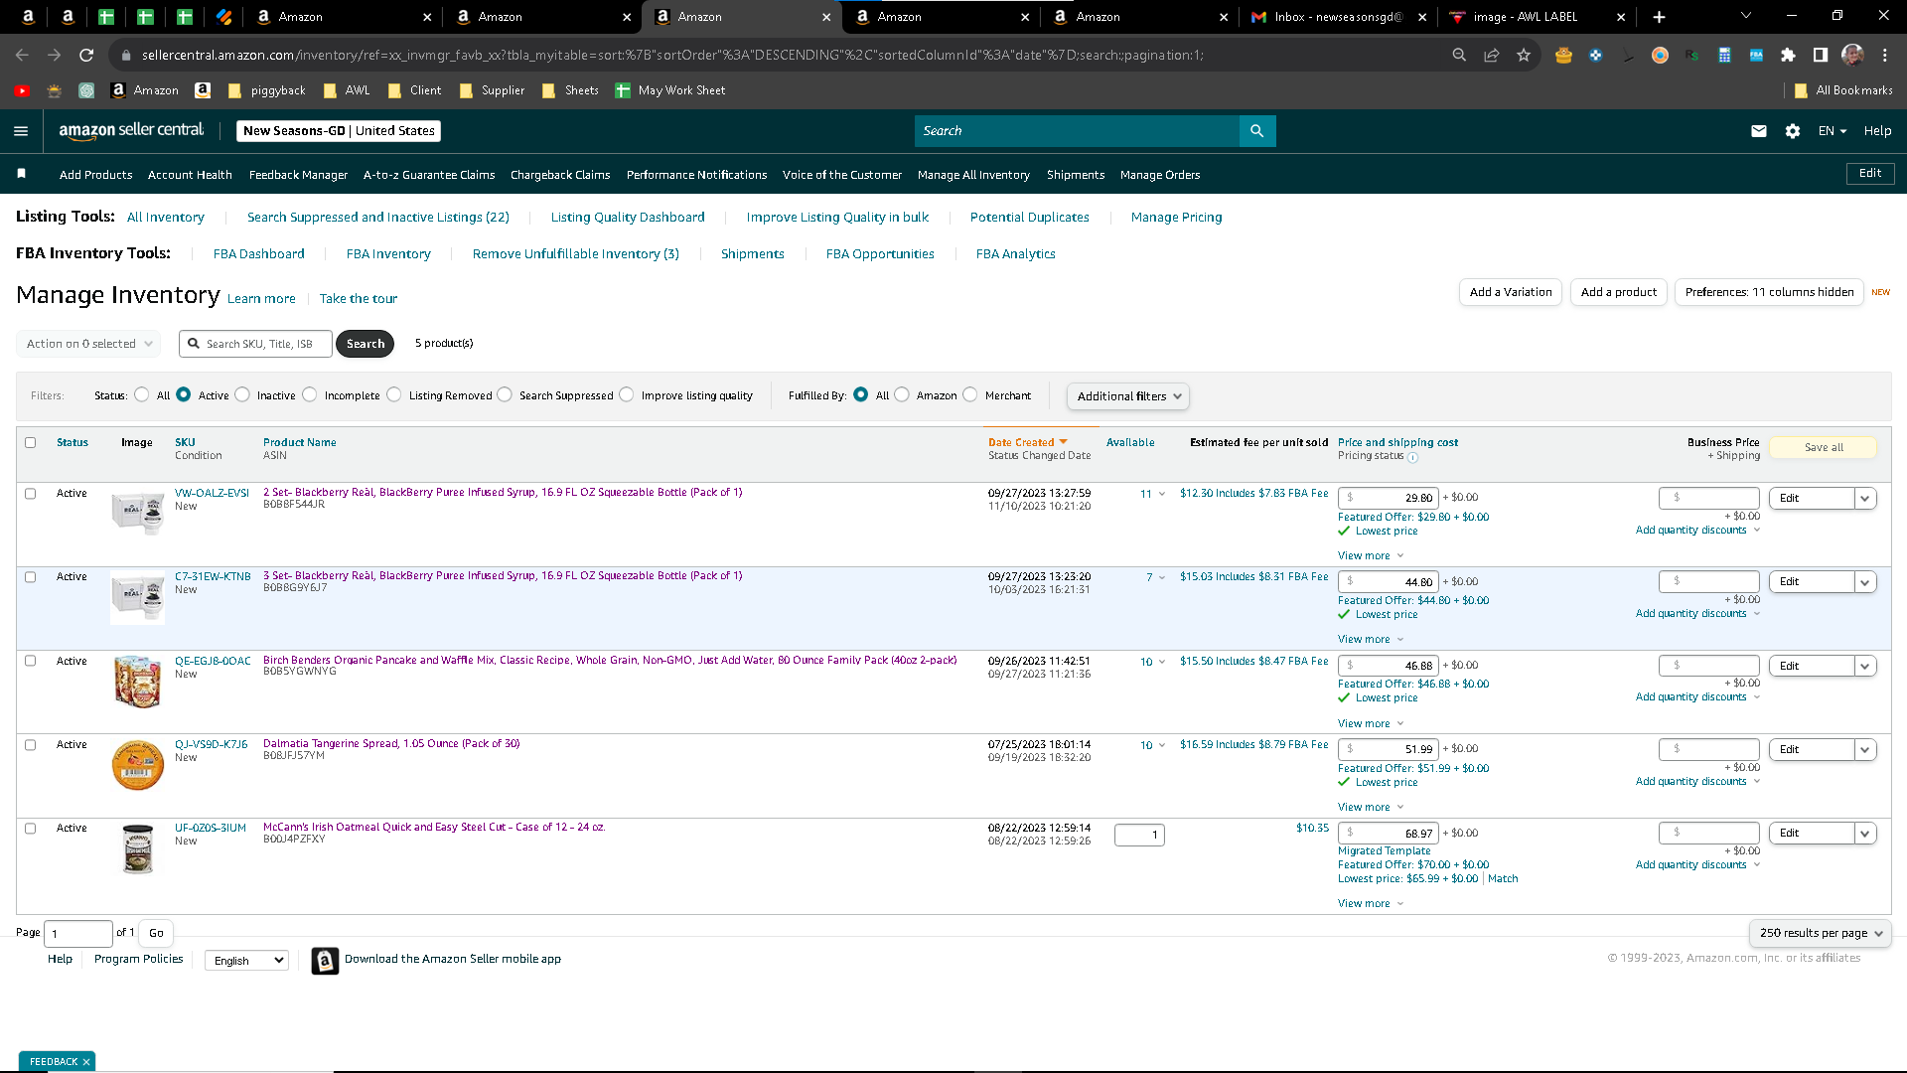This screenshot has width=1907, height=1073.
Task: Open Manage Orders in the nav bar
Action: [x=1160, y=175]
